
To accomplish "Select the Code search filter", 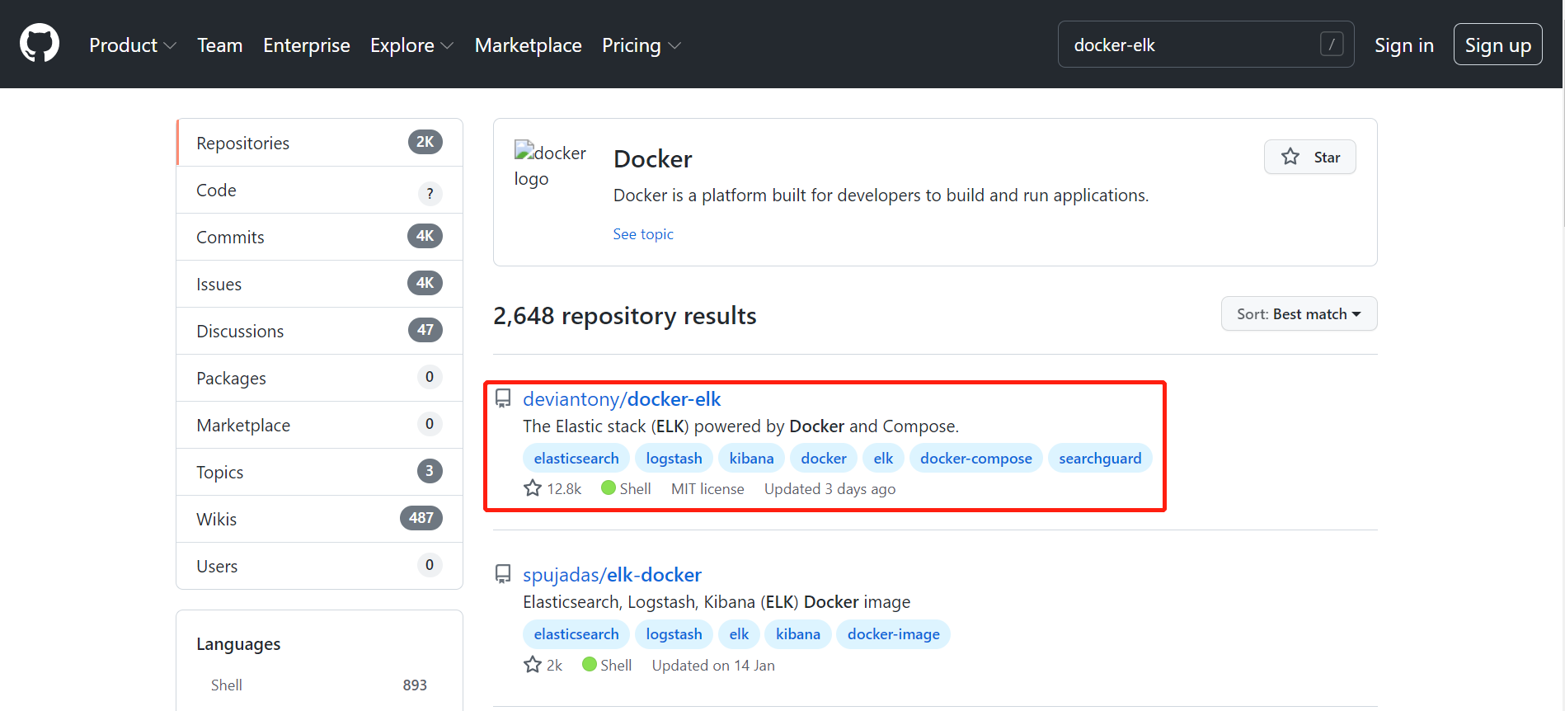I will [x=320, y=190].
